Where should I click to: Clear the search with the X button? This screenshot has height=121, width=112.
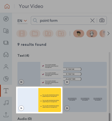click(x=92, y=20)
